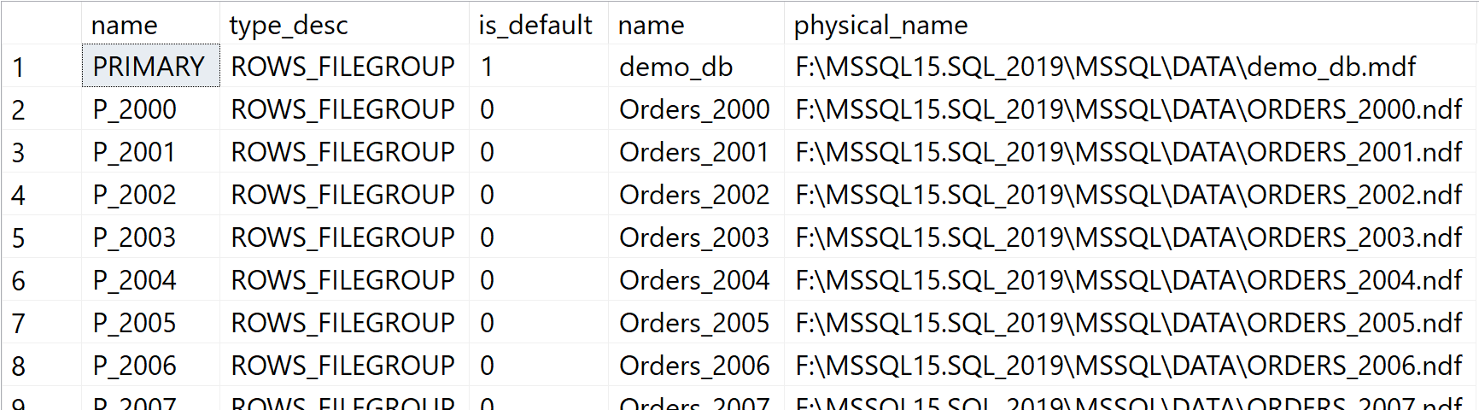Click the P_2003 filegroup name cell
Image resolution: width=1479 pixels, height=410 pixels.
(150, 237)
